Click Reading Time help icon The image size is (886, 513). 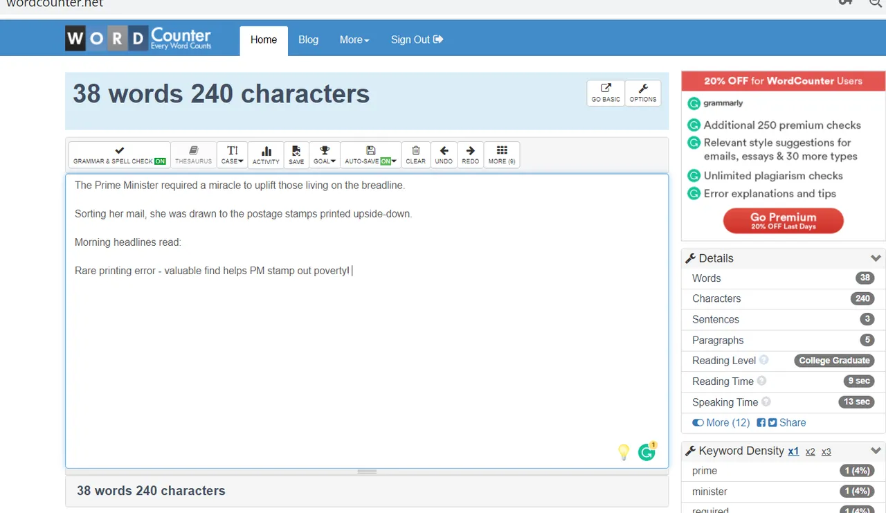point(761,381)
